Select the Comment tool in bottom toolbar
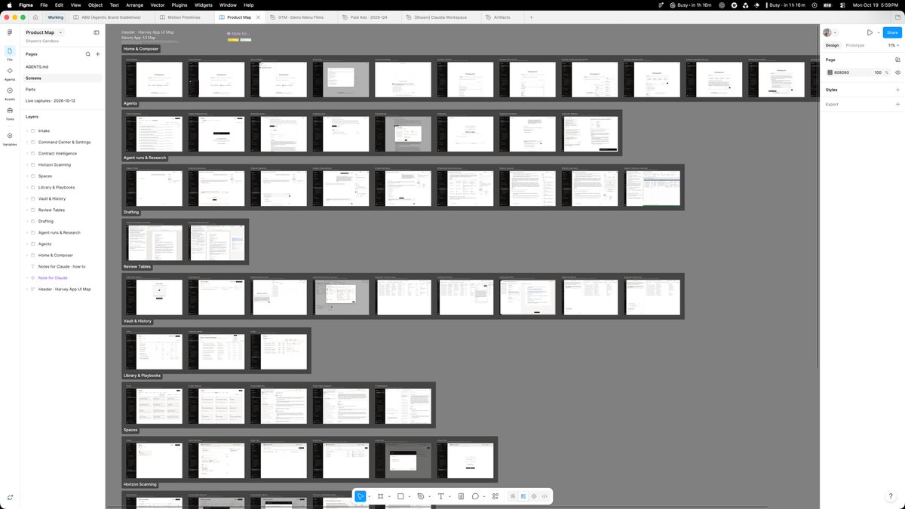905x509 pixels. pos(476,496)
